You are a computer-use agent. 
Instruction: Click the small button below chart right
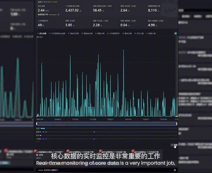174,145
